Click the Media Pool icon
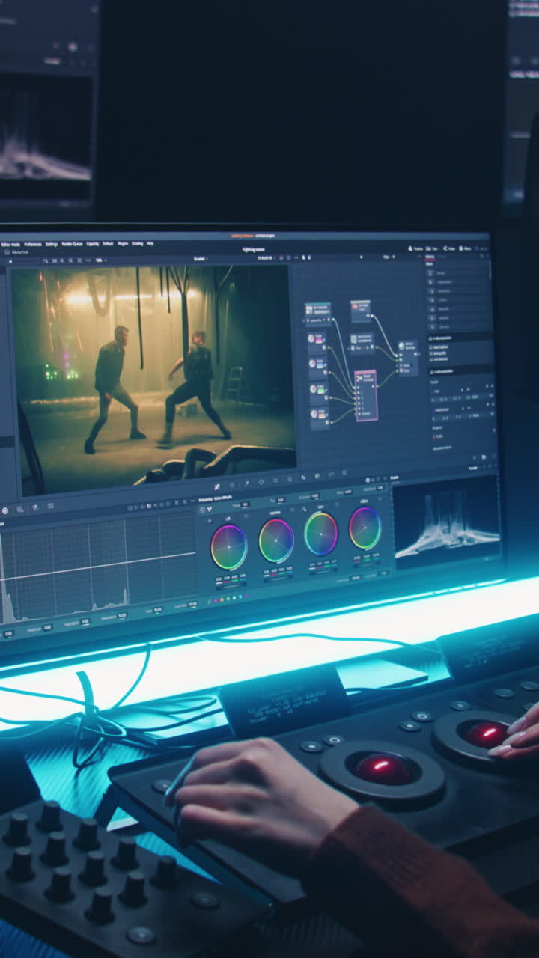The width and height of the screenshot is (539, 958). 7,252
